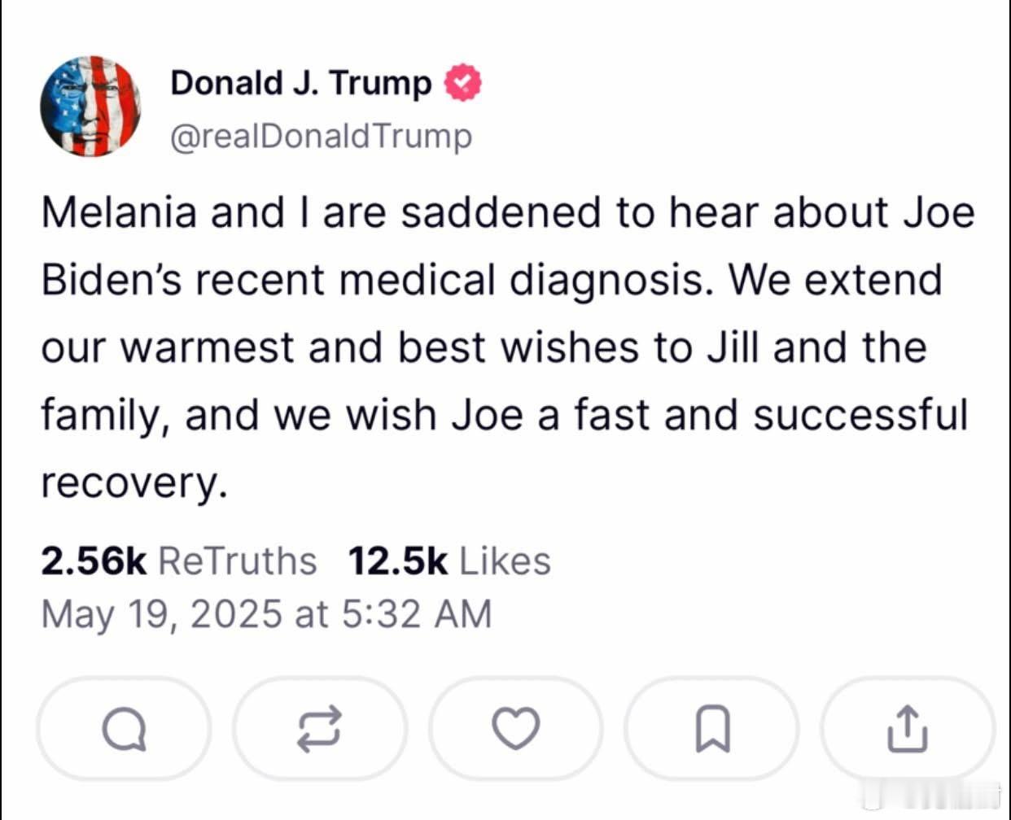ReTruth this post using the arrows icon

319,728
